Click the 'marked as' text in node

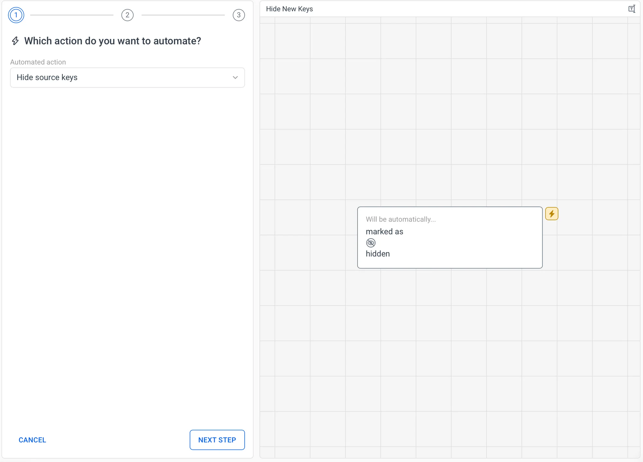coord(384,231)
